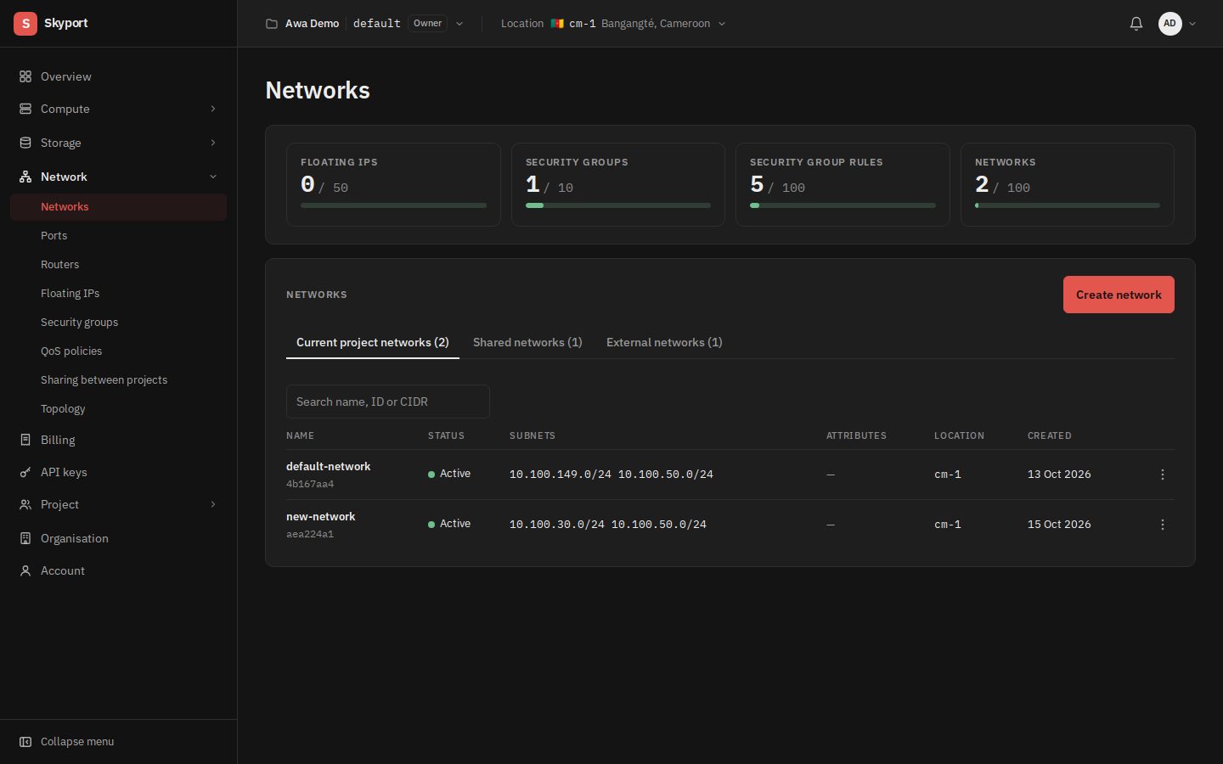Open the default-network details link
Image resolution: width=1223 pixels, height=764 pixels.
point(328,466)
